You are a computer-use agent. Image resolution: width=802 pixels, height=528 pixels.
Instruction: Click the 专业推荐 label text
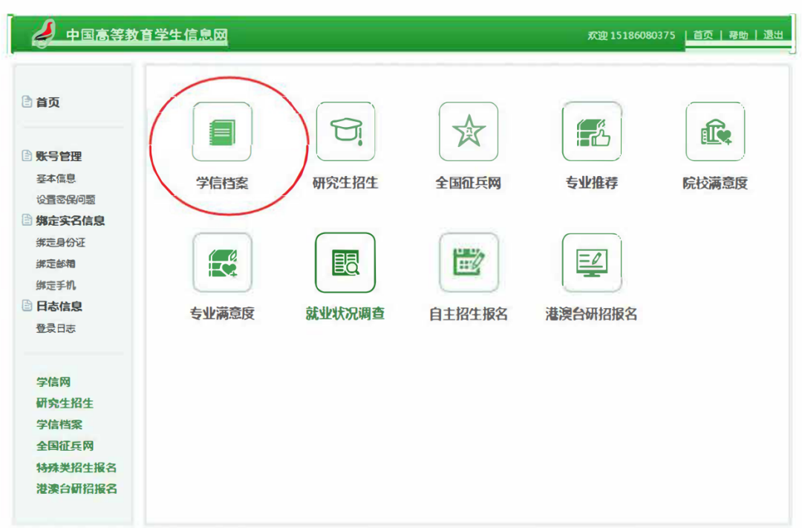[592, 183]
